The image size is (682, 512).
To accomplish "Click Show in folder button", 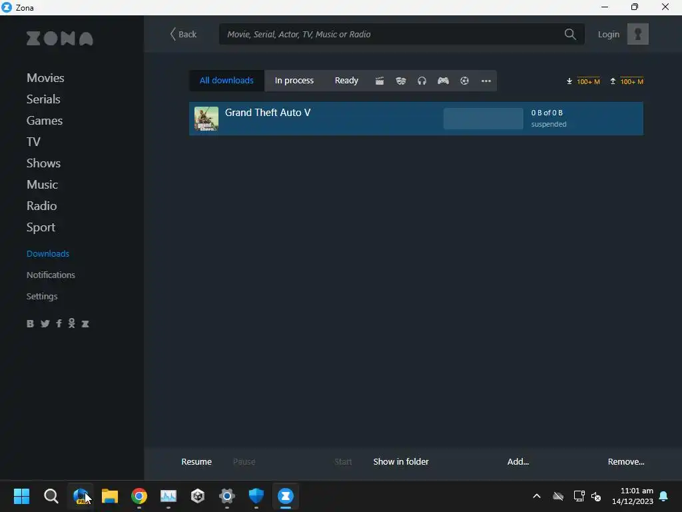I will (401, 461).
